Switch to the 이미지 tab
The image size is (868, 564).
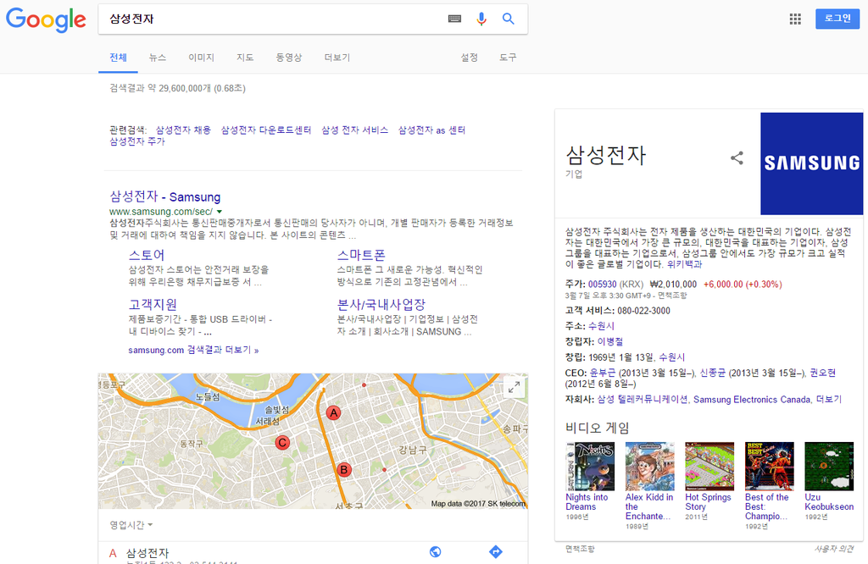click(x=201, y=58)
